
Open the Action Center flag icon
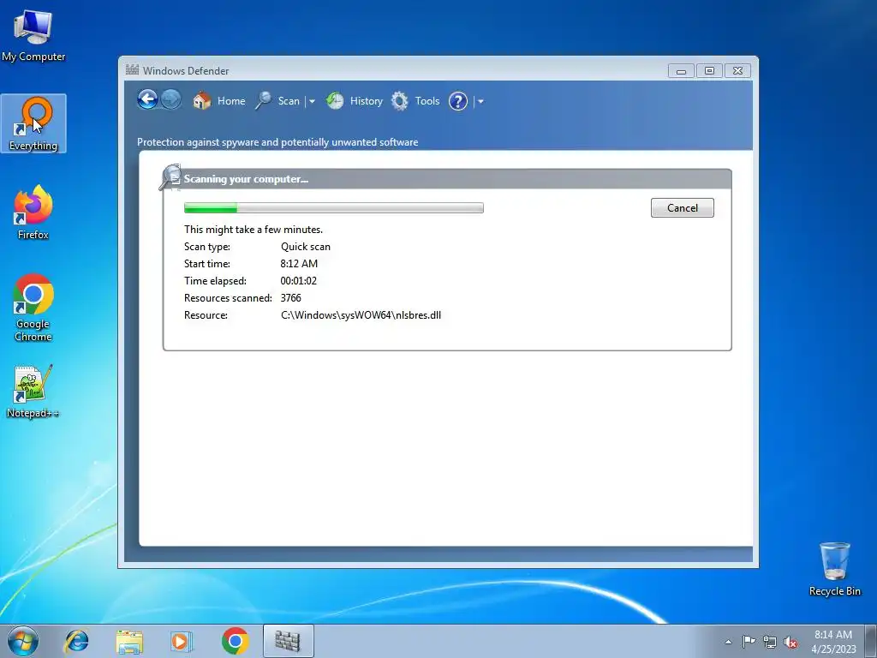tap(749, 642)
